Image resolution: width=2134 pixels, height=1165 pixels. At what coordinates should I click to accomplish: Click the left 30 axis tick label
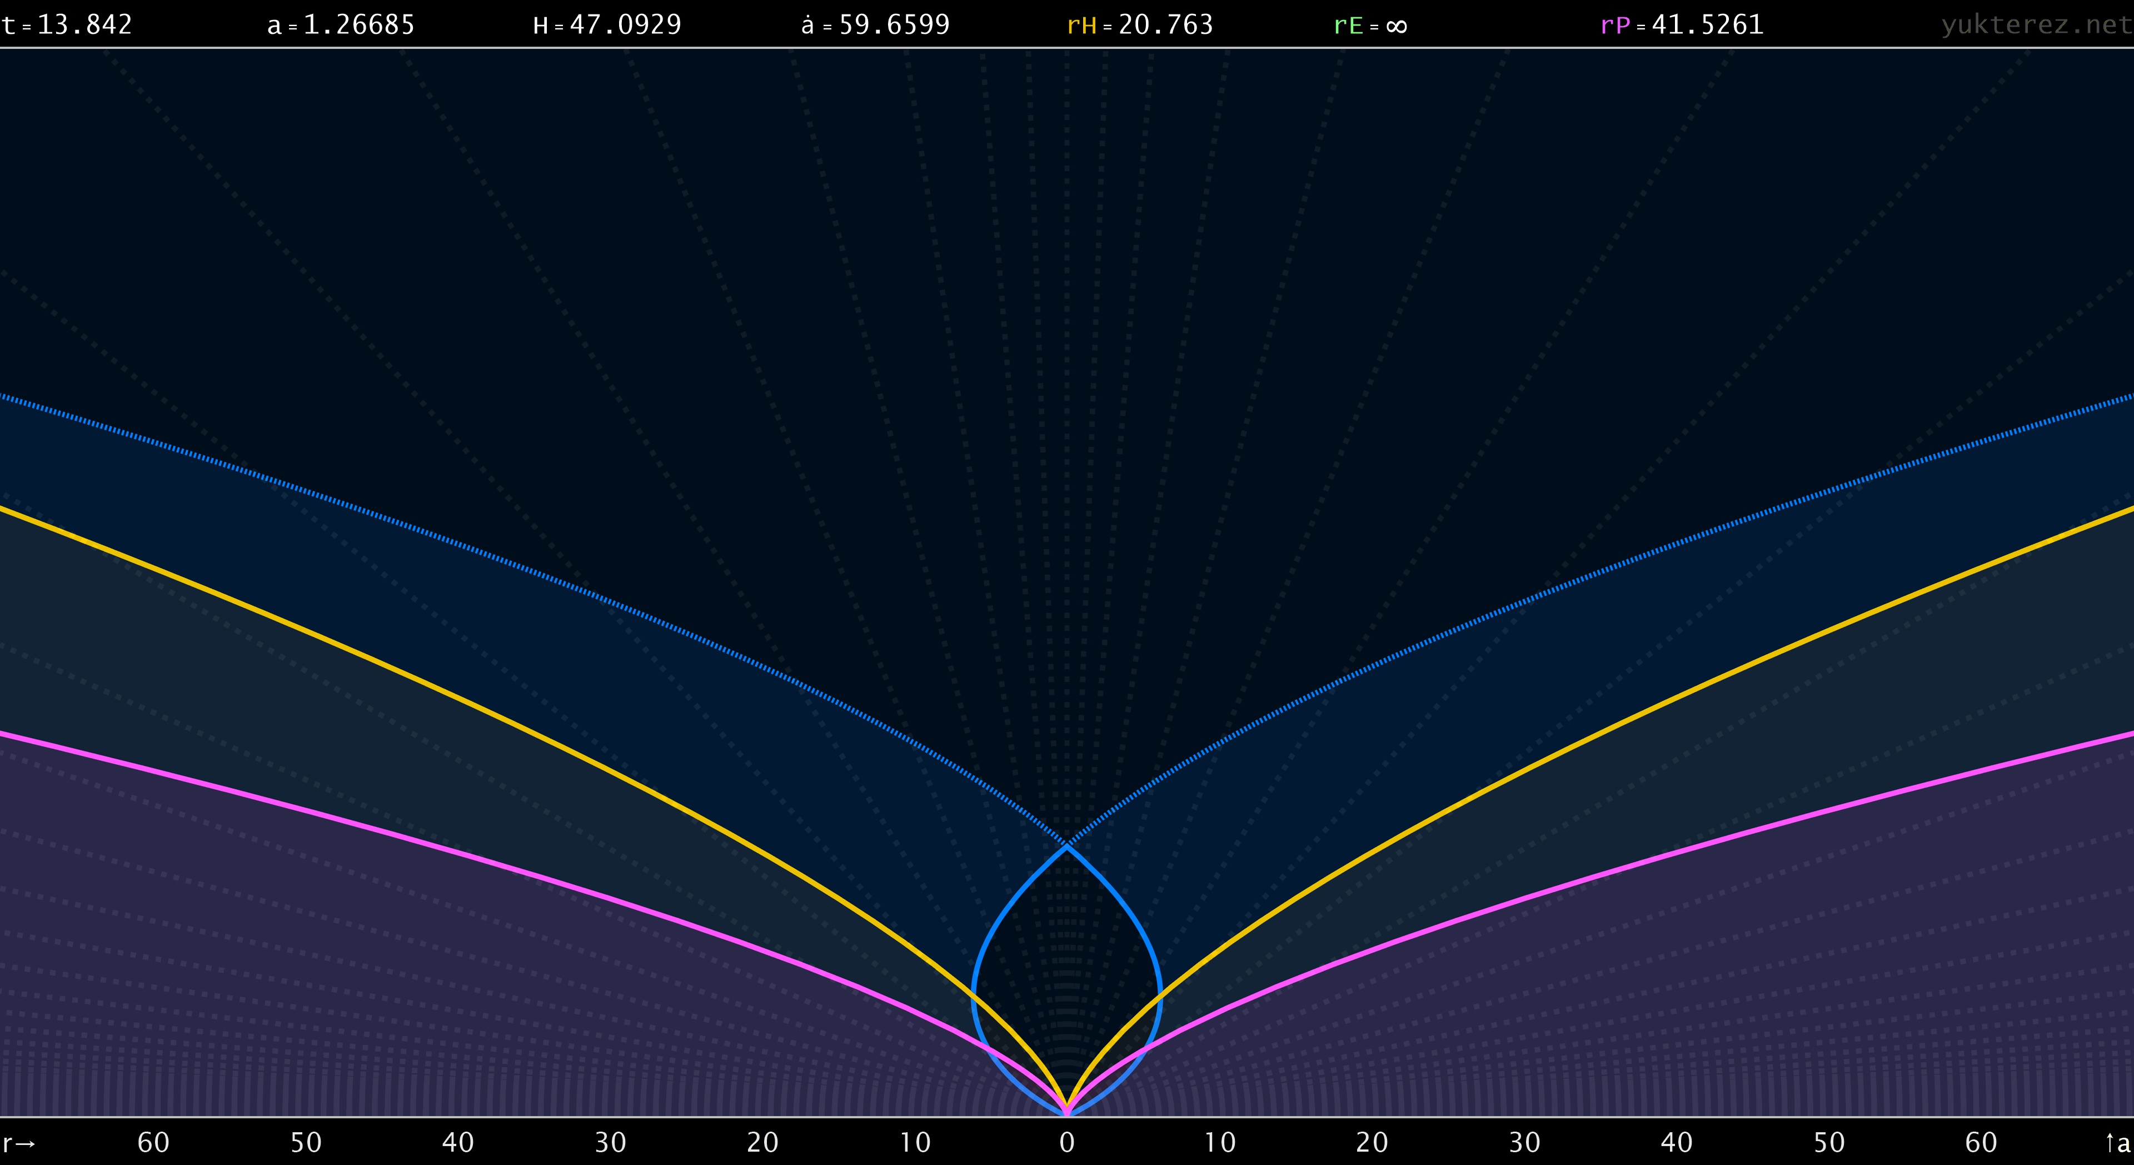[611, 1143]
